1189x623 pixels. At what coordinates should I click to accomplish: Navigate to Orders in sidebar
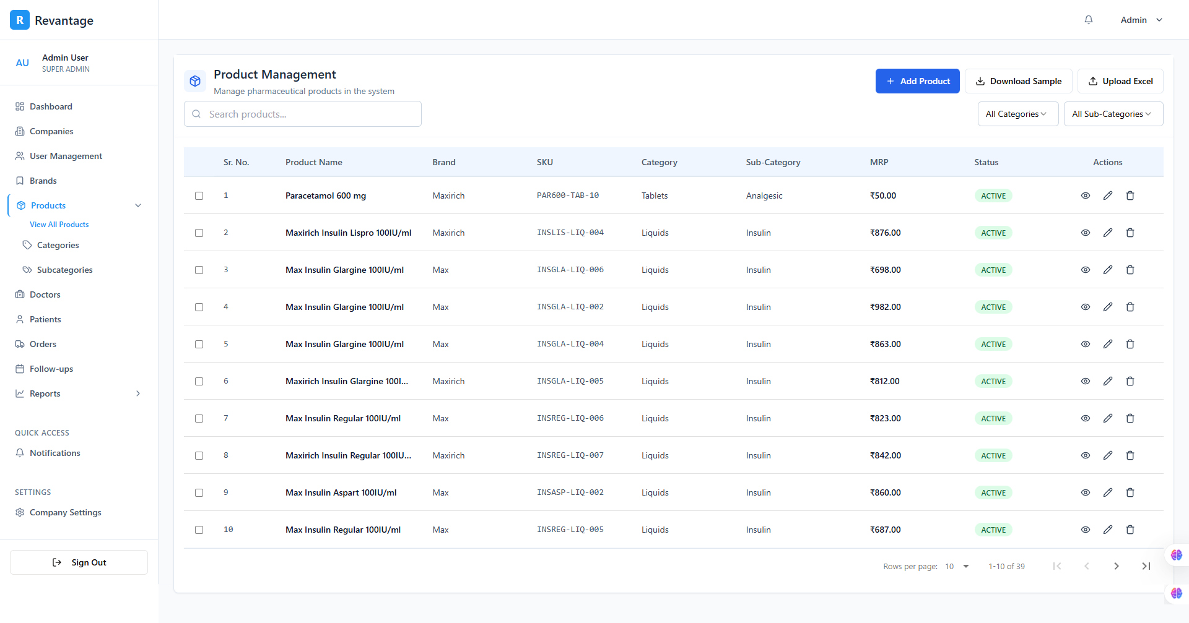click(43, 344)
